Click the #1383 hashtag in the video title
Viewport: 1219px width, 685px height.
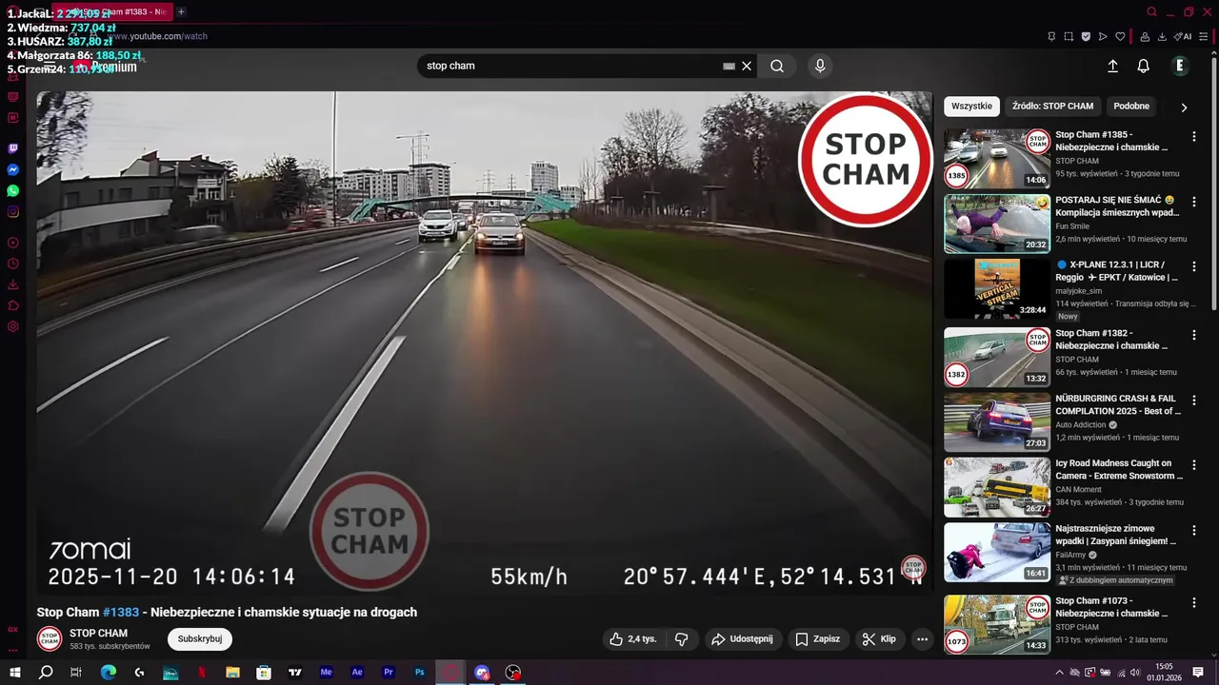(121, 612)
